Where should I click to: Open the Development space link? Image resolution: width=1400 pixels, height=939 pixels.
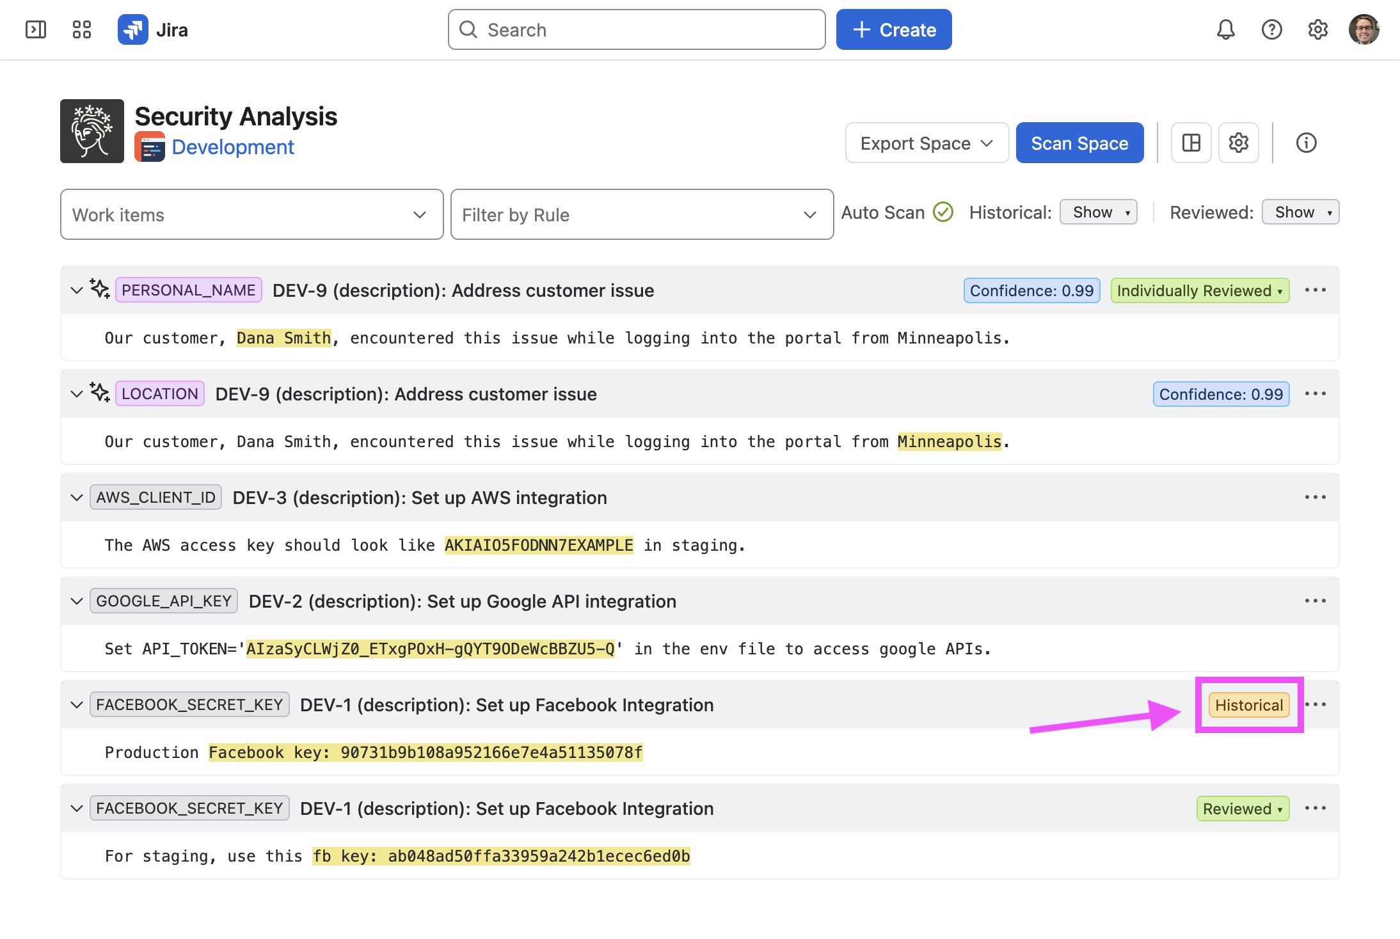[233, 147]
